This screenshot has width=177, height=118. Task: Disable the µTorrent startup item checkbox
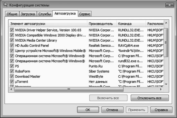pyautogui.click(x=12, y=81)
